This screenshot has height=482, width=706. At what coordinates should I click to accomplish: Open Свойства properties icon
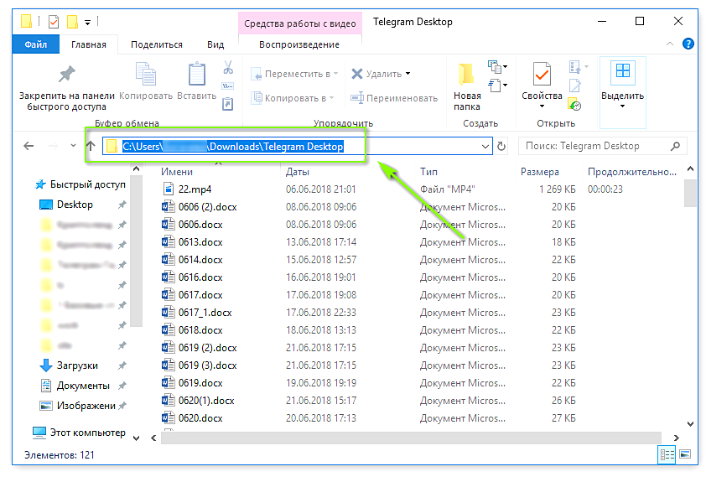point(542,75)
